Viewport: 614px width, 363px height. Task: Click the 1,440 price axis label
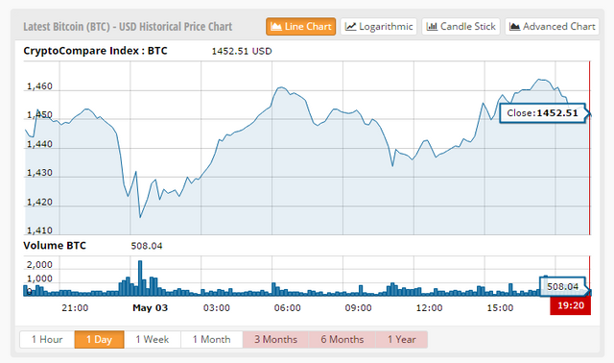[39, 144]
